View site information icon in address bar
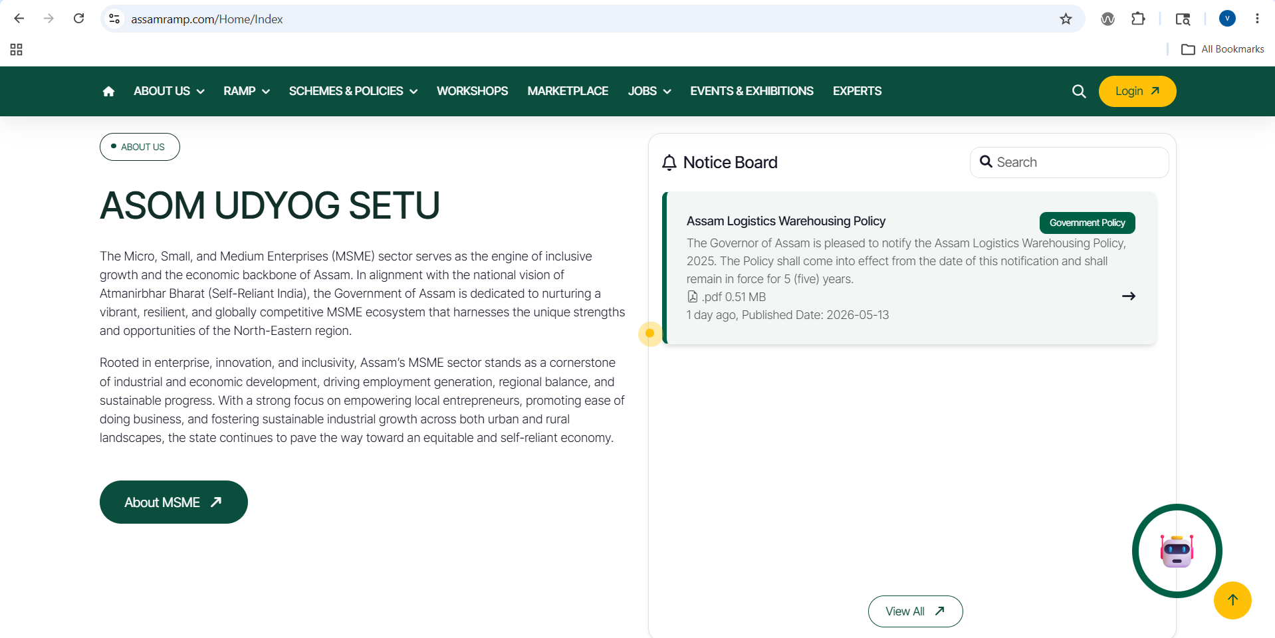1275x638 pixels. click(114, 19)
